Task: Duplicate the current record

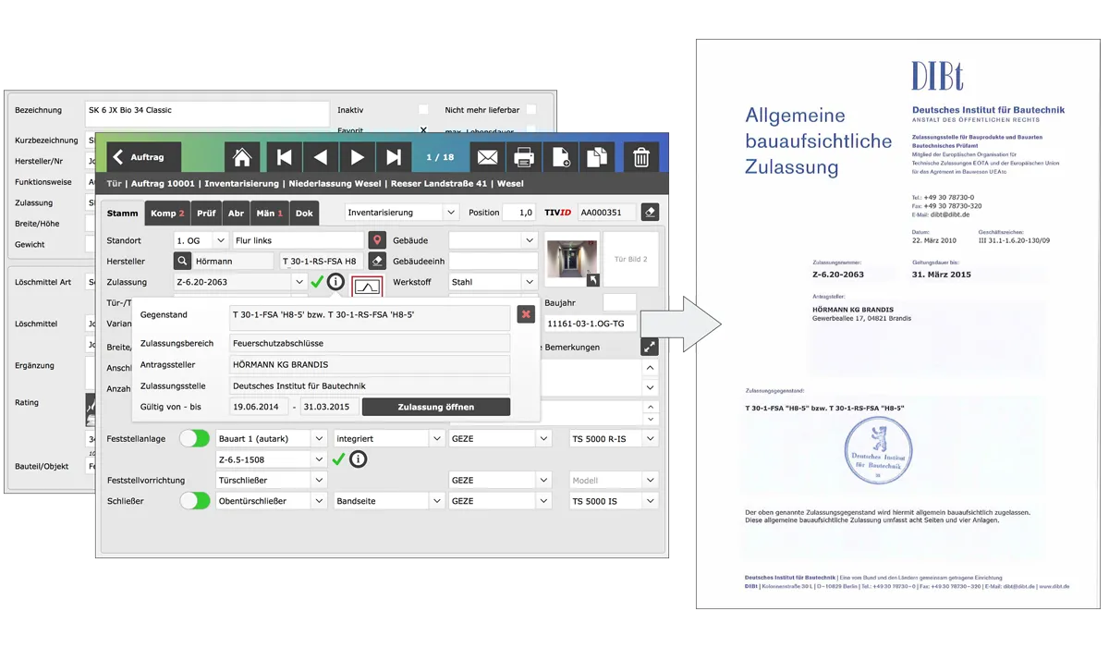Action: click(x=597, y=157)
